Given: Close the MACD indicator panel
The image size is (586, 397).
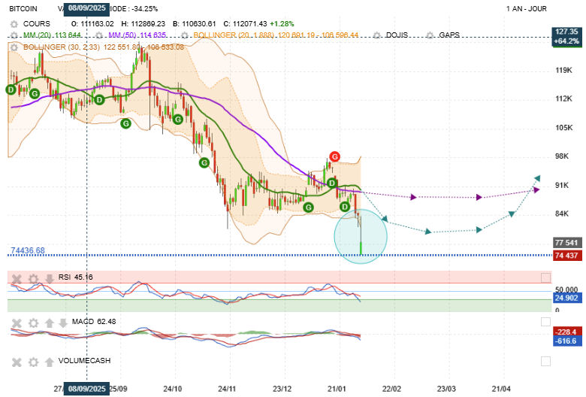Looking at the screenshot, I should point(16,323).
